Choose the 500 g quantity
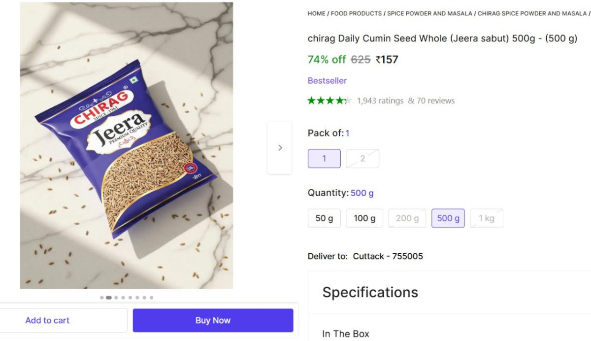This screenshot has width=591, height=341. click(x=448, y=218)
